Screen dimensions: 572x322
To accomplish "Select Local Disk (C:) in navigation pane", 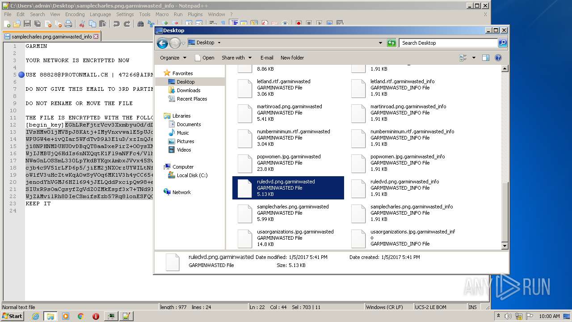I will click(x=192, y=175).
